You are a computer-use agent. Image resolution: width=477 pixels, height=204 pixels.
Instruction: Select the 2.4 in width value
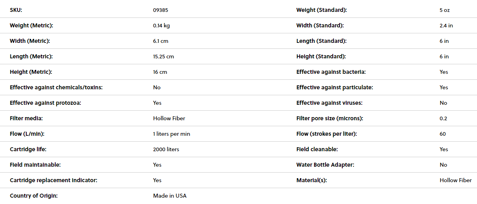tap(446, 25)
